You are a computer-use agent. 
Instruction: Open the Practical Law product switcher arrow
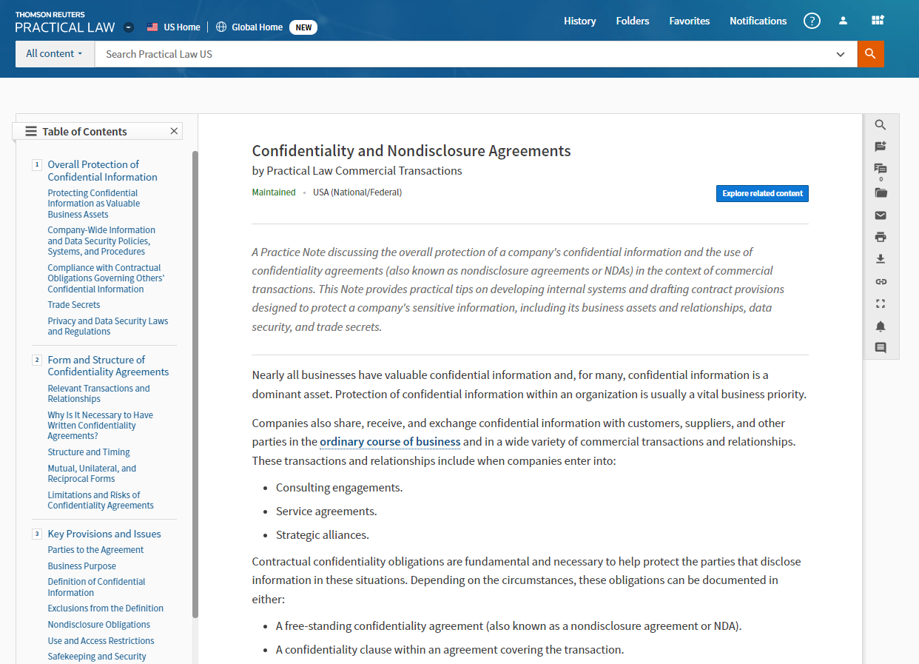[x=129, y=27]
